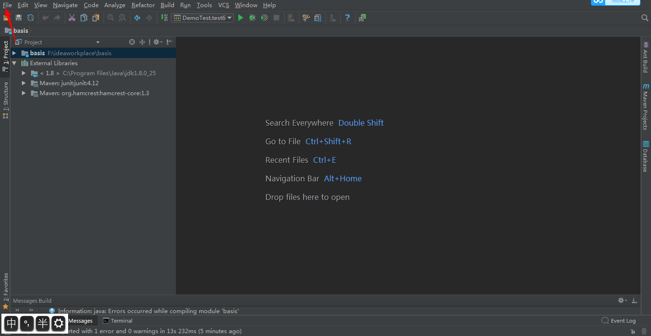The image size is (651, 336).
Task: Expand the < 1.8 > JDK library node
Action: click(24, 73)
